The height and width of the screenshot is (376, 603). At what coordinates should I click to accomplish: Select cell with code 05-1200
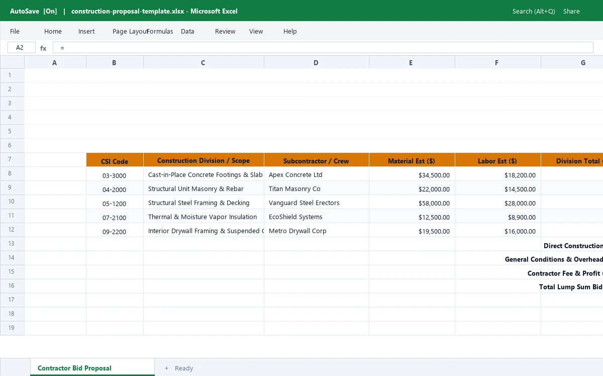[115, 202]
